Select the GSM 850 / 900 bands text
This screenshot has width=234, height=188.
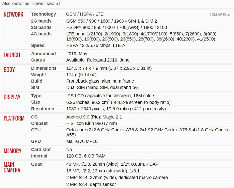tap(112, 21)
